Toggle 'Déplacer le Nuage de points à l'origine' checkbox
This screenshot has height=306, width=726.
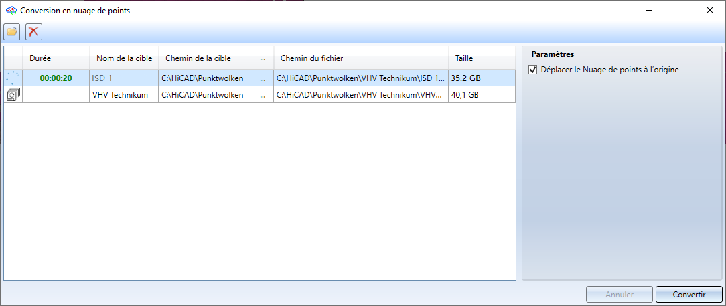point(533,70)
